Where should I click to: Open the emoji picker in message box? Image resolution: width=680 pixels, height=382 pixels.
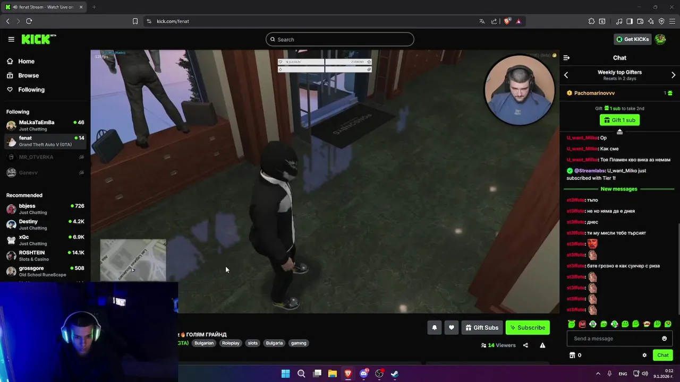pos(664,338)
